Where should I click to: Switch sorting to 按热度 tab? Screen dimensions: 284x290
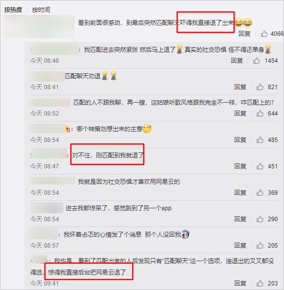click(13, 10)
